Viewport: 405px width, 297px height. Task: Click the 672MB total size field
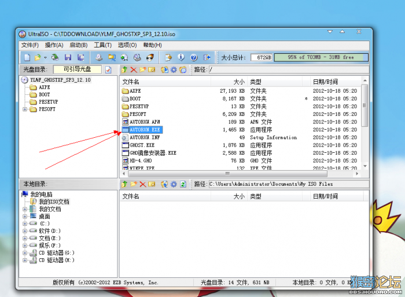coord(262,57)
